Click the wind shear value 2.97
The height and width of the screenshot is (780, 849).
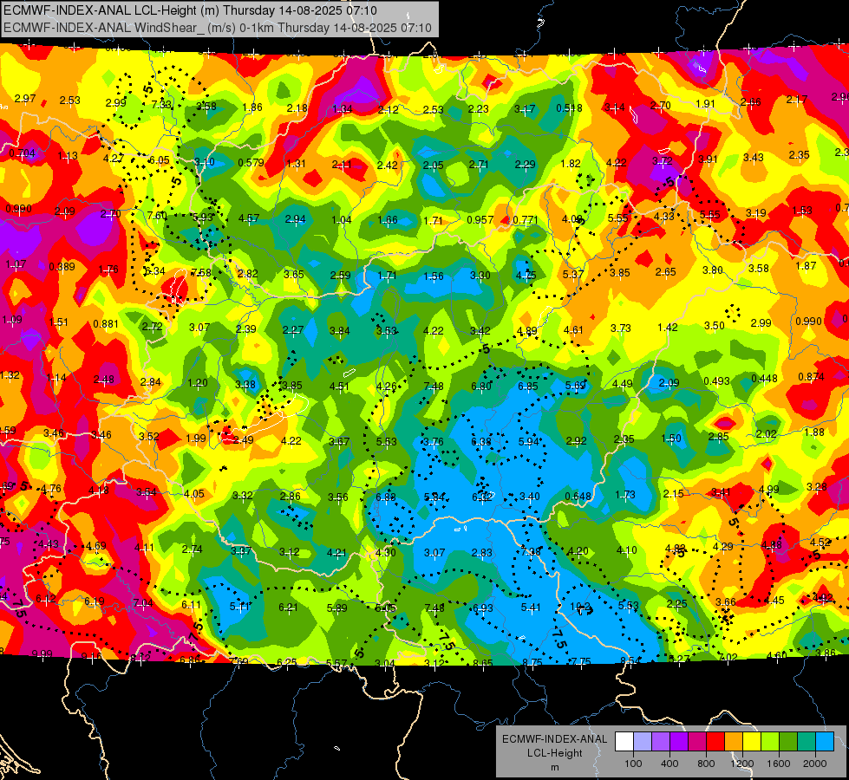(x=25, y=99)
